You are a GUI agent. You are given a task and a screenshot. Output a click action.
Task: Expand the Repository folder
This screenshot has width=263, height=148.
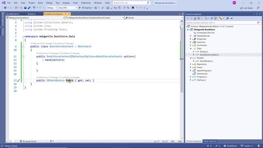click(191, 64)
